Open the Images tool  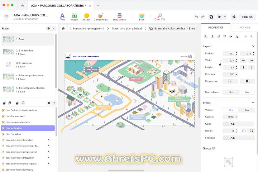tap(75, 17)
